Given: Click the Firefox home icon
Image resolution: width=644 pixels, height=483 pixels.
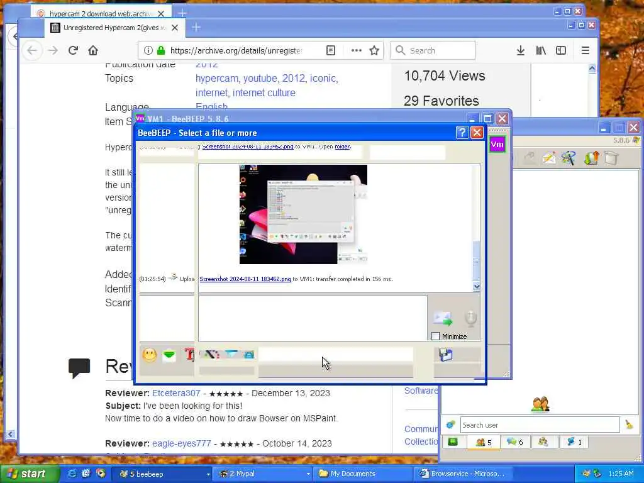Looking at the screenshot, I should click(93, 50).
